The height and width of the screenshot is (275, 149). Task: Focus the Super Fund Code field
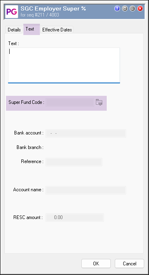[70, 102]
